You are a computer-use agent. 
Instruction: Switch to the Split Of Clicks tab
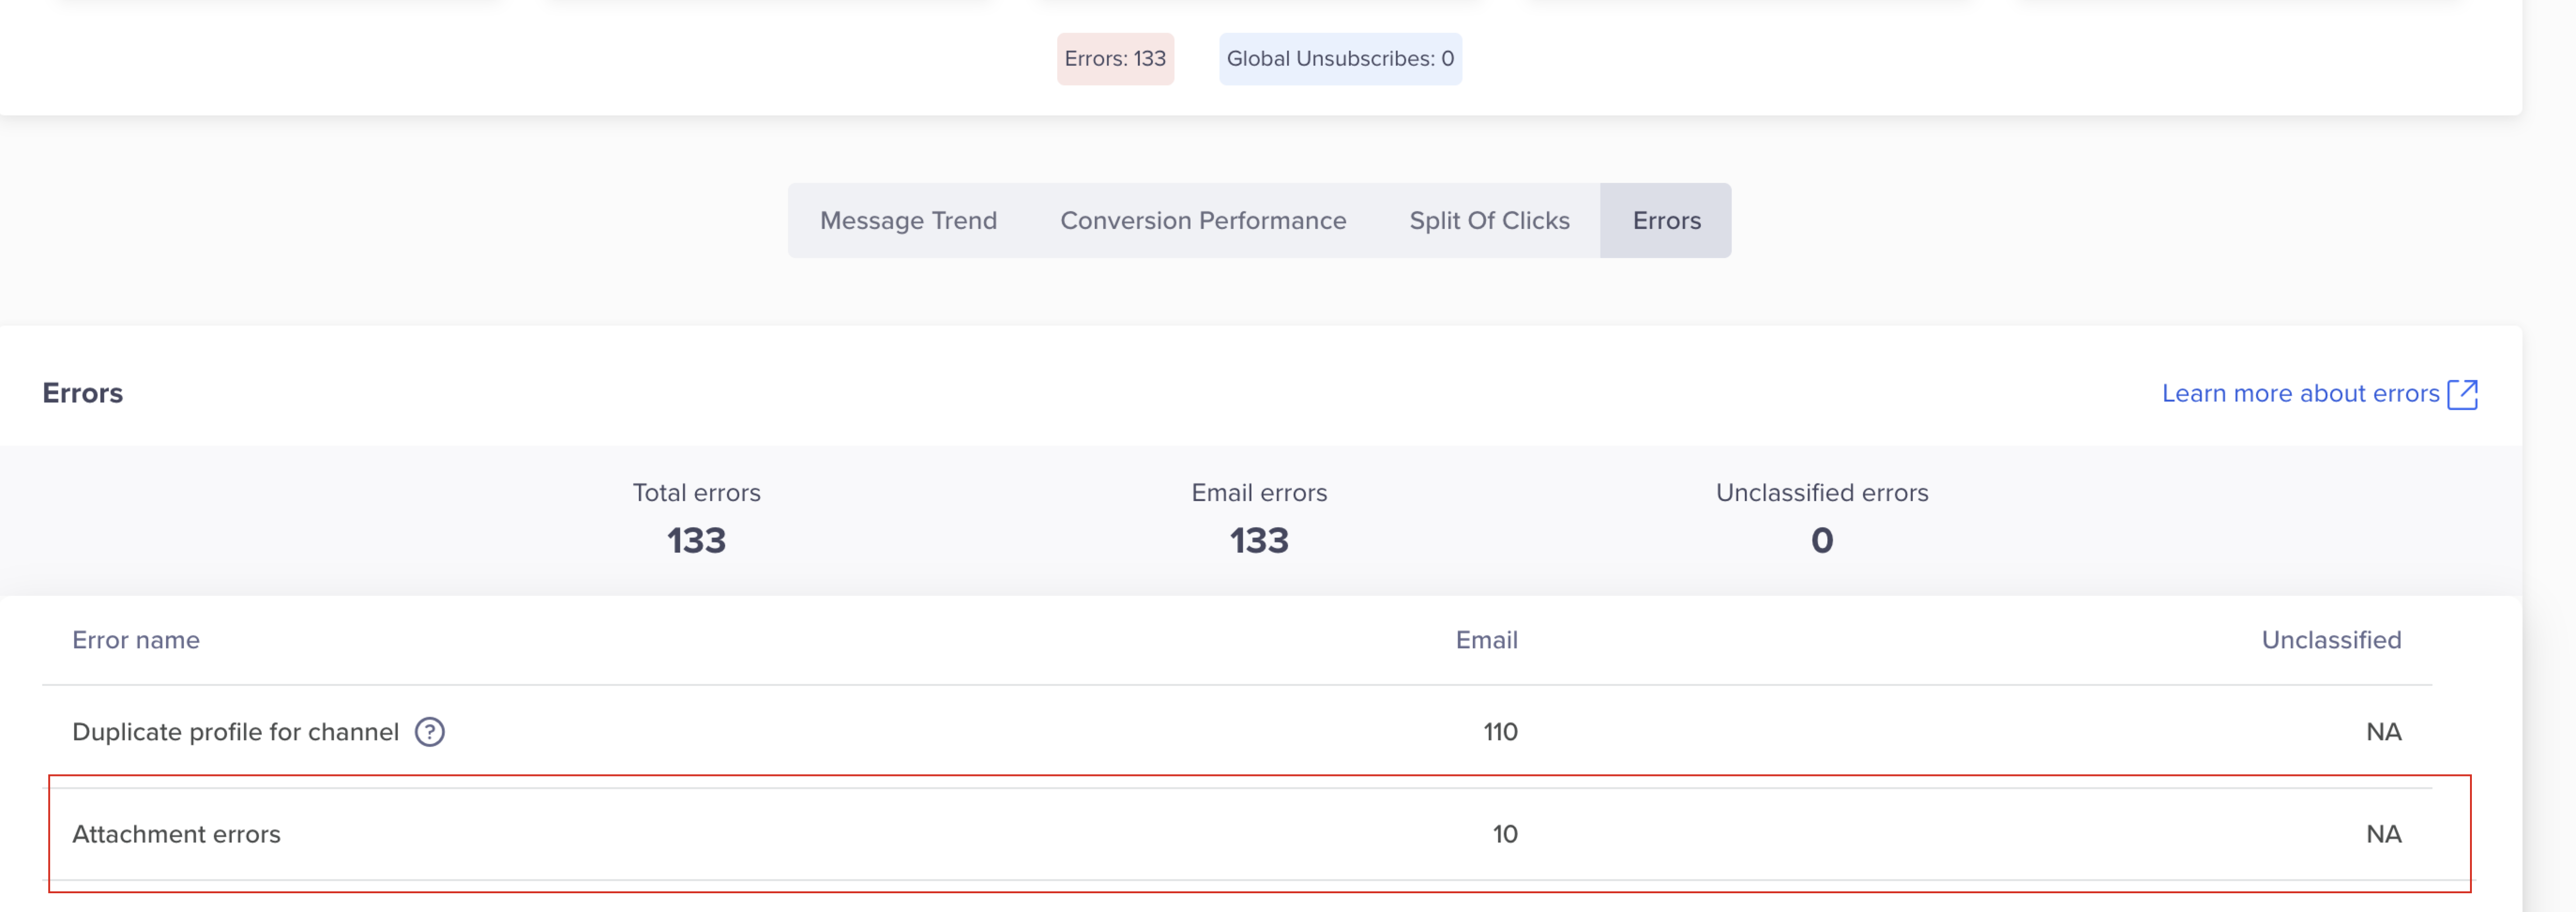(1489, 220)
